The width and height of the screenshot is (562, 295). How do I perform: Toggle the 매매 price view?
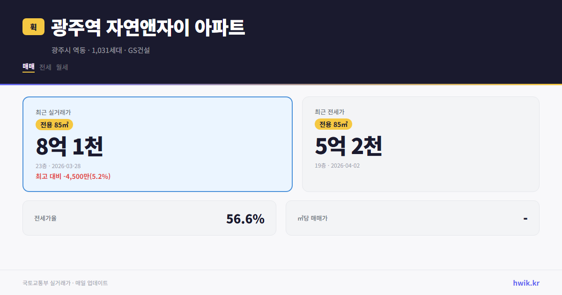click(x=28, y=67)
